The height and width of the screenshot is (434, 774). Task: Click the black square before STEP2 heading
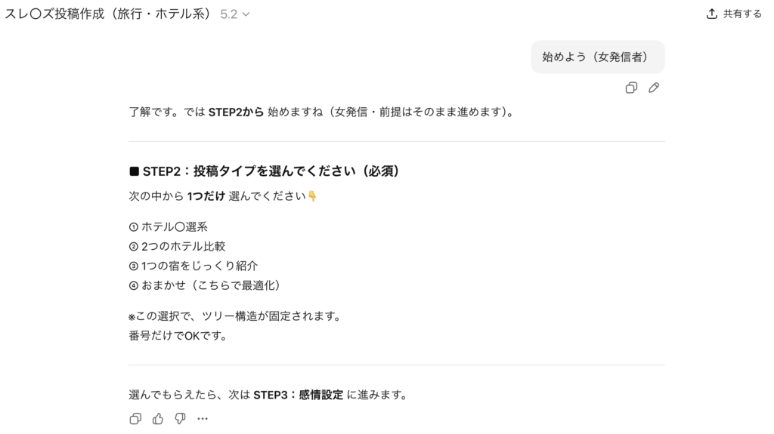point(135,171)
